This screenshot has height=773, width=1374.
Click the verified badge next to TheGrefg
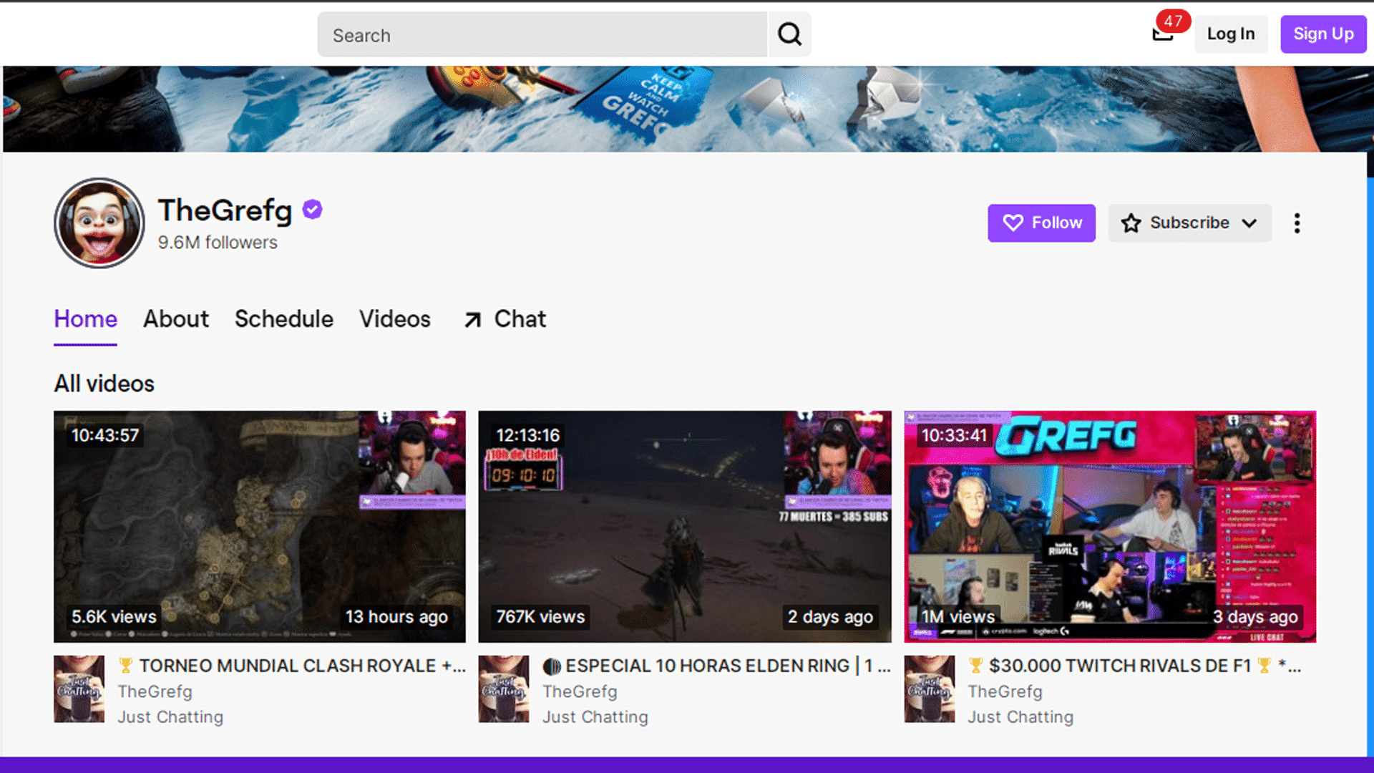(313, 210)
